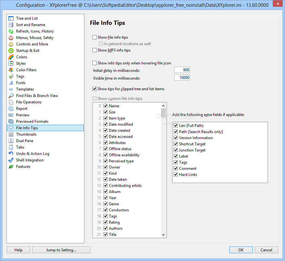The image size is (285, 261).
Task: Click the Tabs icon in sidebar
Action: pyautogui.click(x=11, y=147)
